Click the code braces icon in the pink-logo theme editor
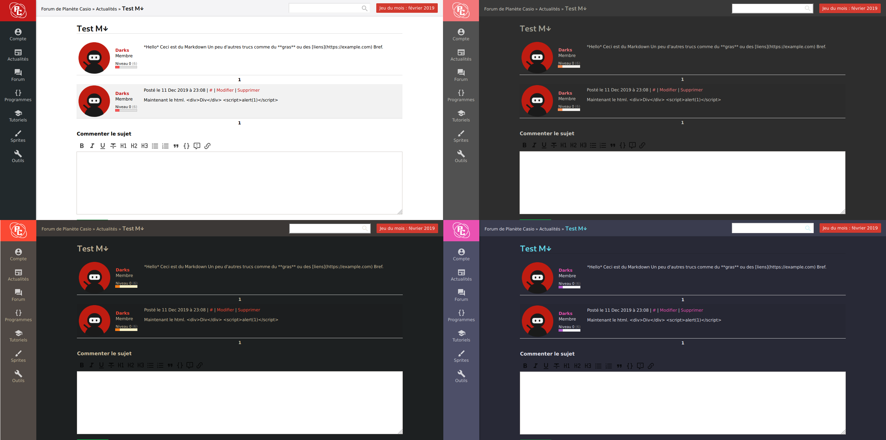The width and height of the screenshot is (886, 440). (630, 366)
